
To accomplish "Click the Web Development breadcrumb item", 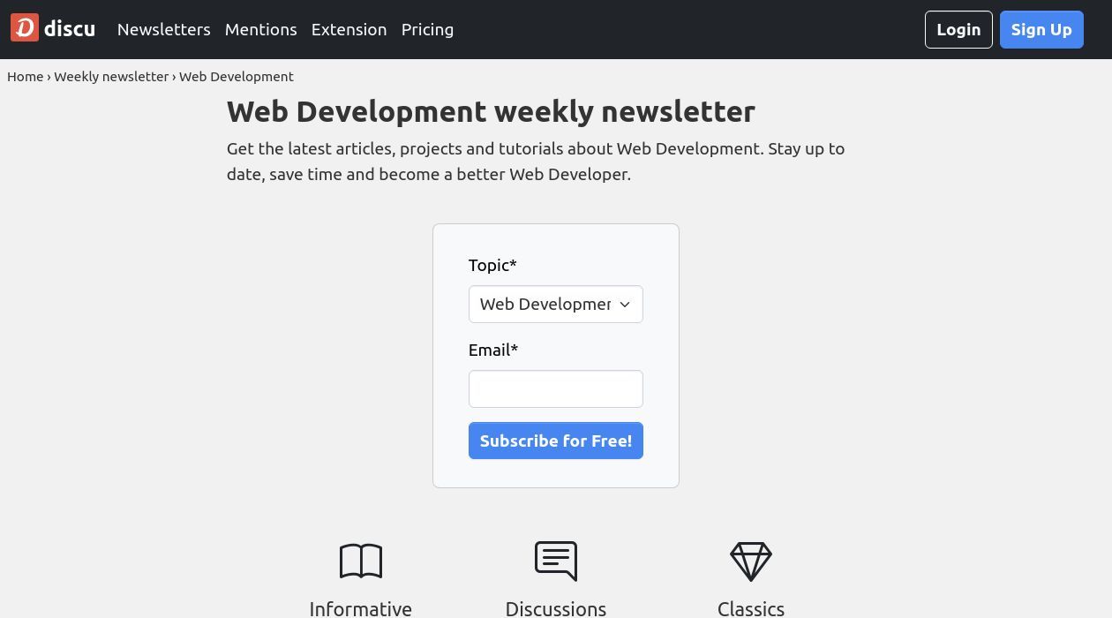I will pyautogui.click(x=237, y=77).
